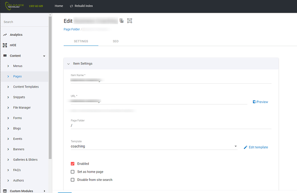The height and width of the screenshot is (193, 297).
Task: Click the URL input field
Action: (x=159, y=101)
